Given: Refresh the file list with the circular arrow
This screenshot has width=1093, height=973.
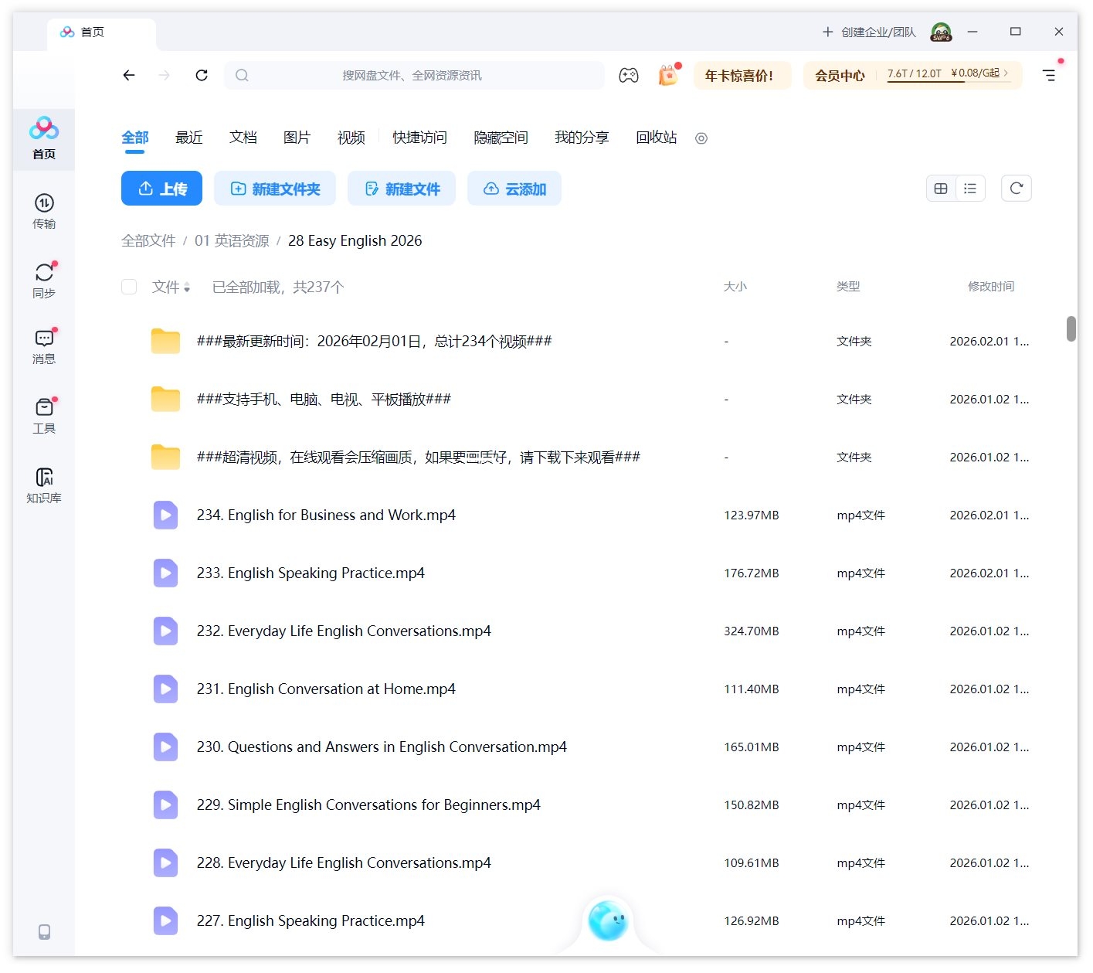Looking at the screenshot, I should click(1016, 188).
